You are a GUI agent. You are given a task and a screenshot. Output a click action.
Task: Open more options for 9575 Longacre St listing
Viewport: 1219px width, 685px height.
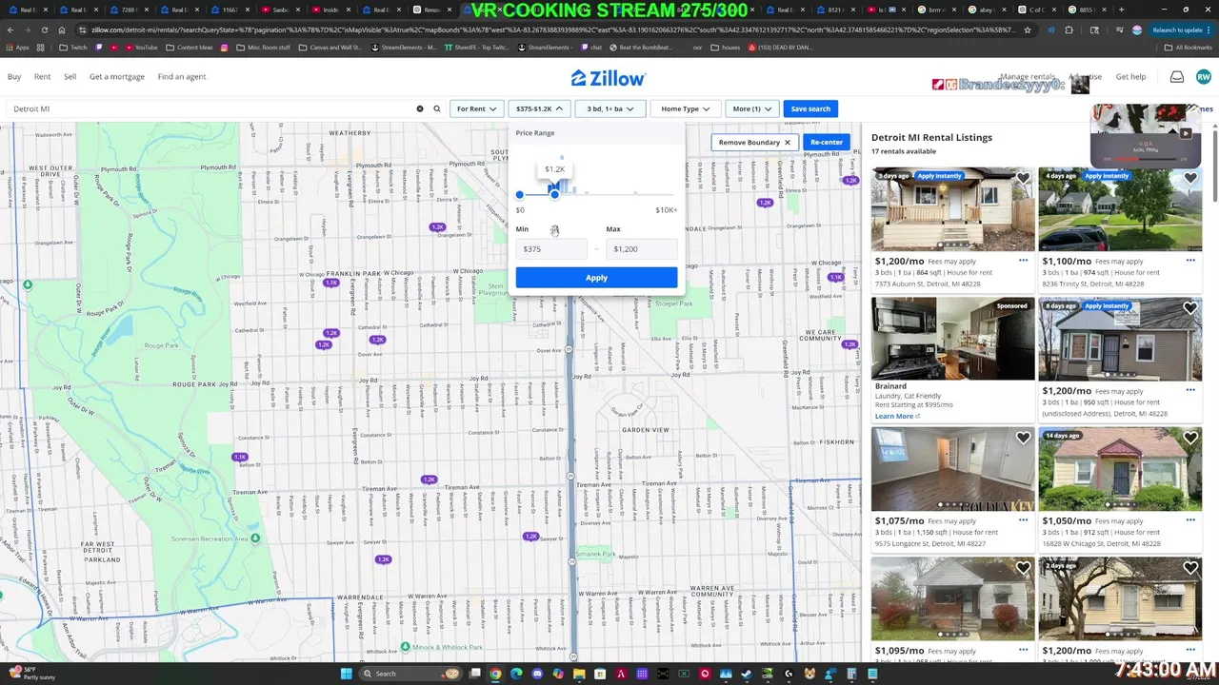point(1023,520)
